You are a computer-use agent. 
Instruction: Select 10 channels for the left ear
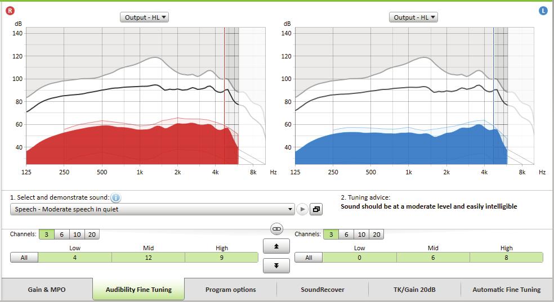tap(361, 235)
